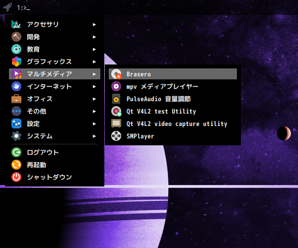
Task: Click the オフィス briefcase icon
Action: [x=16, y=99]
